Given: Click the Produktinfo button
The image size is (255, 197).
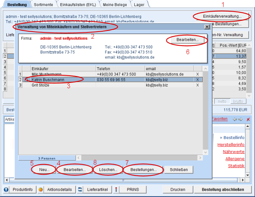Looking at the screenshot, I should click(23, 189).
